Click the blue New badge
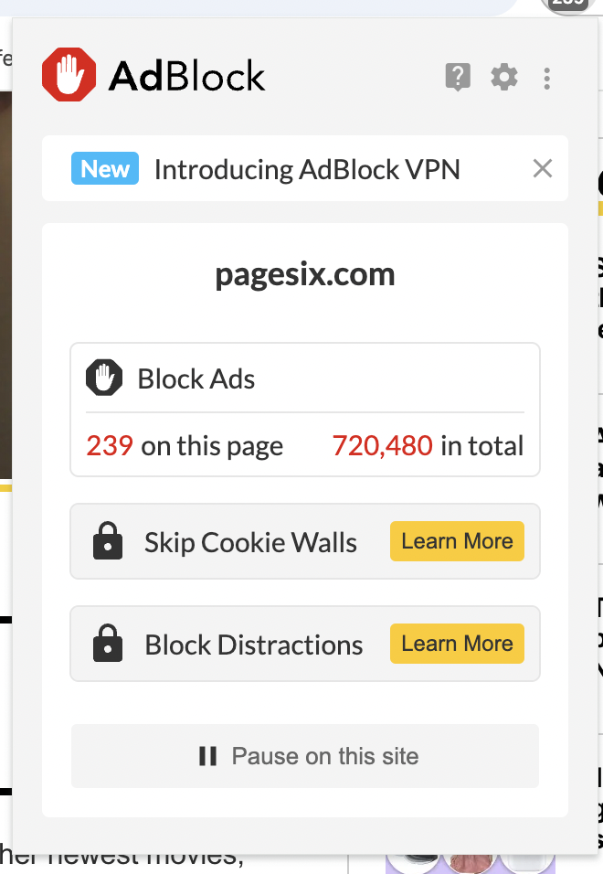Screen dimensions: 603x874 [x=105, y=169]
